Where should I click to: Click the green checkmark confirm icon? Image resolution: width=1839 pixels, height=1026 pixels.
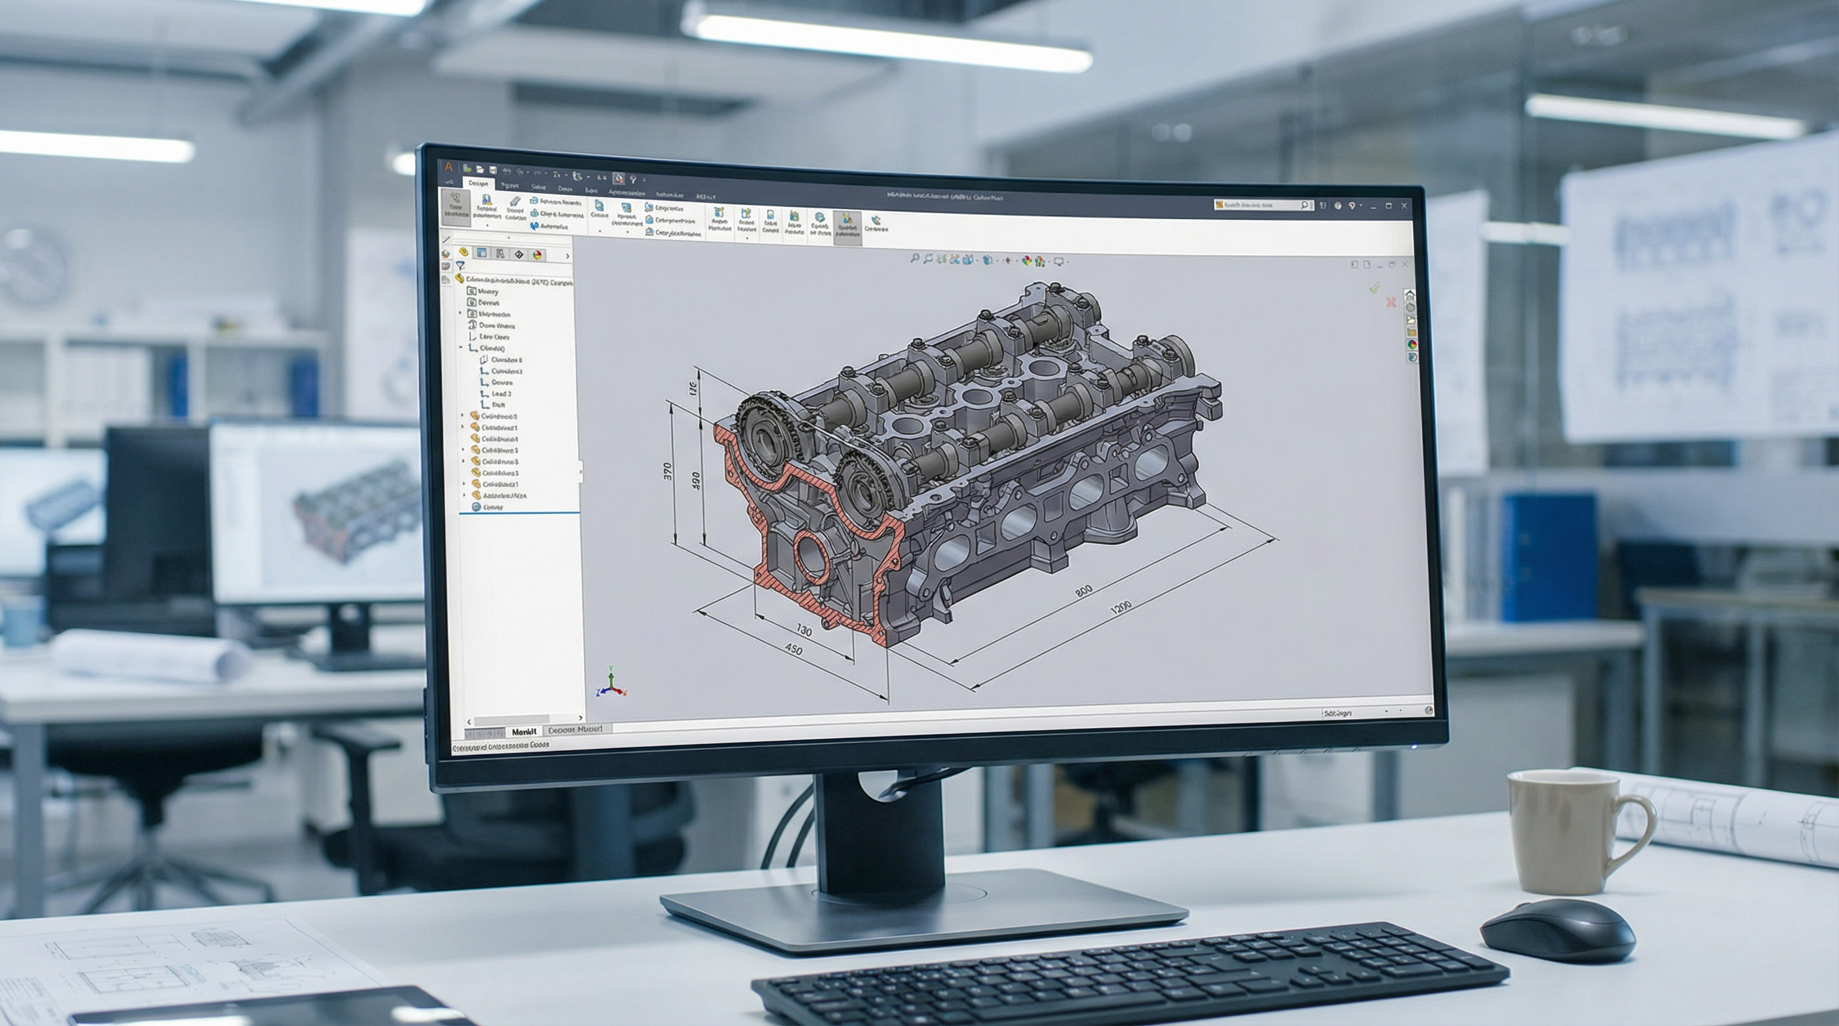pos(1375,287)
